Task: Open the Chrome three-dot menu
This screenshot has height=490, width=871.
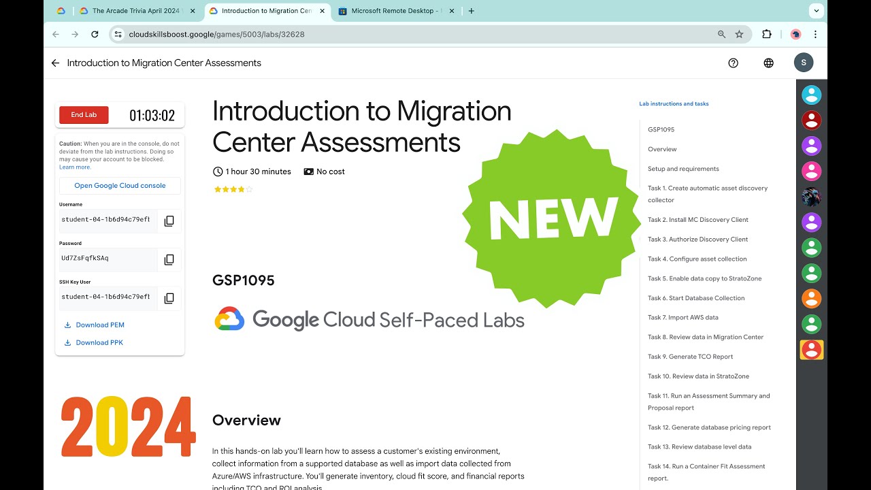Action: 815,34
